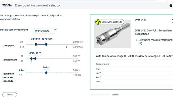Click the '0 Bar' pressure minimum label

pos(22,70)
